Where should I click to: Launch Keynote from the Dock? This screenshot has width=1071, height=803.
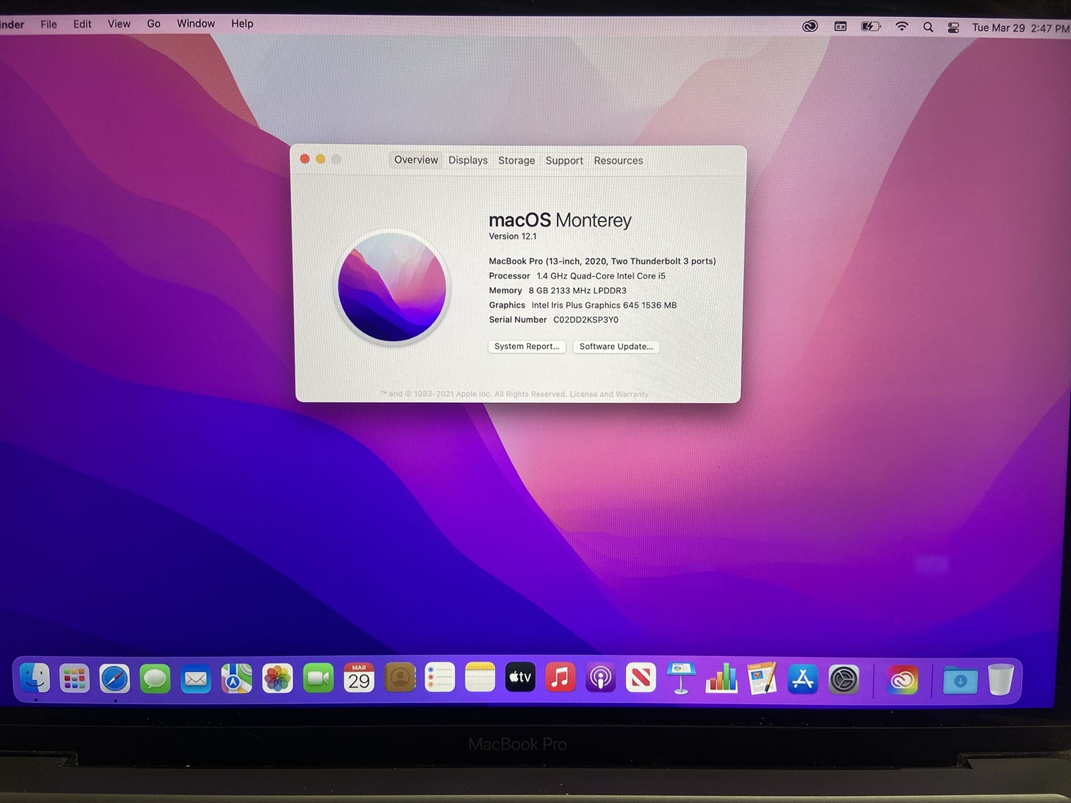click(681, 678)
